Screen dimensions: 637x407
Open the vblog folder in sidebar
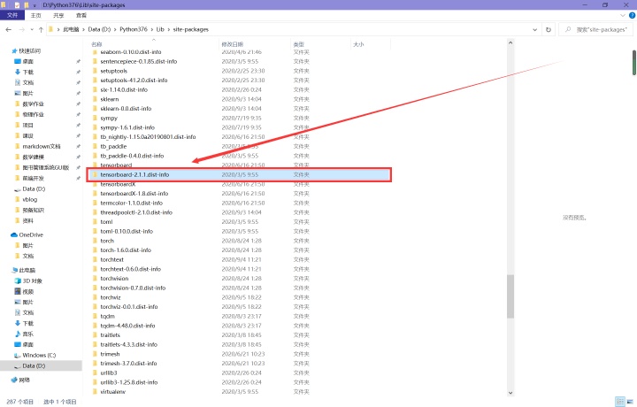tap(30, 199)
